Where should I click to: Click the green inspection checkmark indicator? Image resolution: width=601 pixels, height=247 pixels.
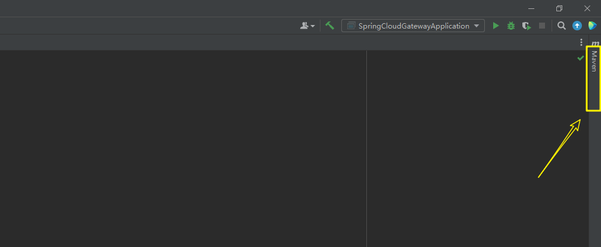580,58
